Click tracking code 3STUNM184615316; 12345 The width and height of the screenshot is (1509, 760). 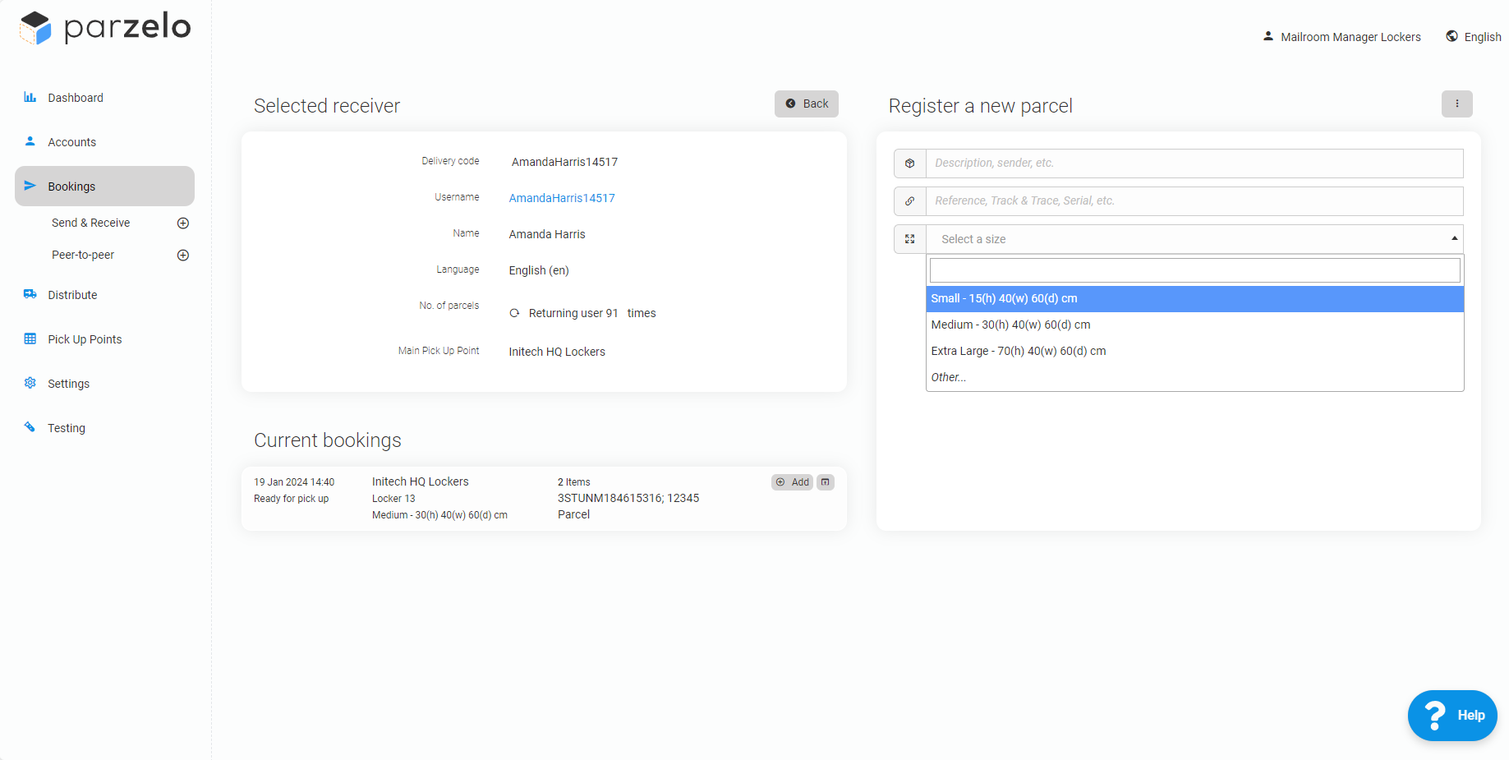pyautogui.click(x=628, y=498)
